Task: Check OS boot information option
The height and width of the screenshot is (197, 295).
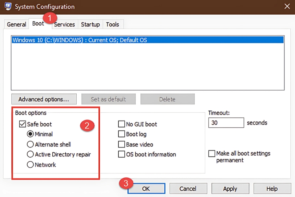Action: pos(122,154)
